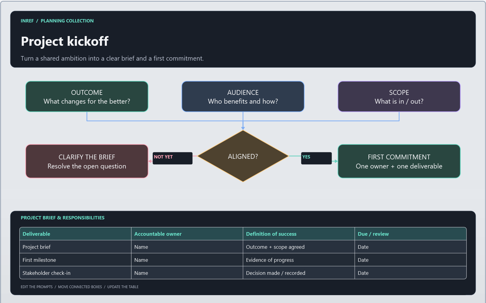Select the Stakeholder check-in cell
486x303 pixels.
point(75,273)
